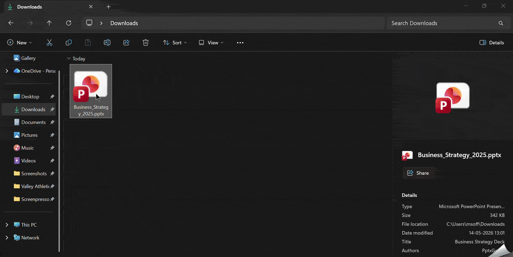Open Desktop in the sidebar
Image resolution: width=513 pixels, height=257 pixels.
point(30,97)
